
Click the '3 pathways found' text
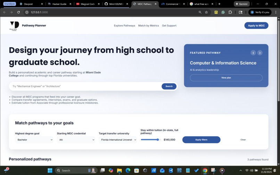[x=258, y=160]
